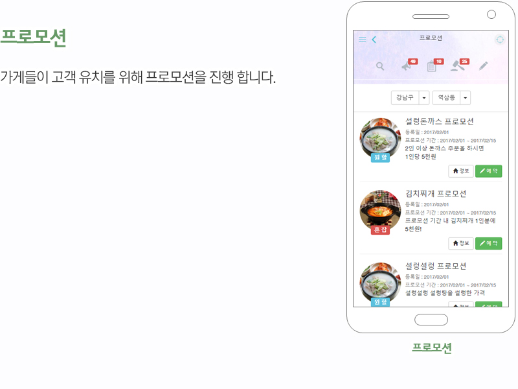Click 정보 button for 김치찌개 프로모션
The height and width of the screenshot is (389, 518).
461,244
